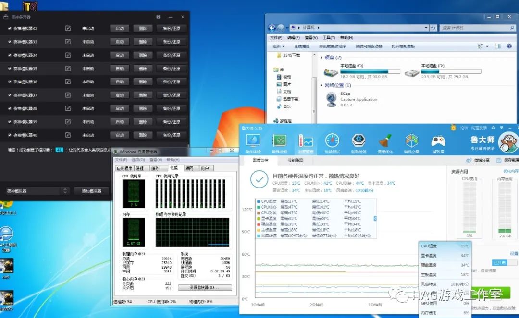
Task: Edit 夜神模拟器38 via its pencil icon
Action: (x=68, y=108)
